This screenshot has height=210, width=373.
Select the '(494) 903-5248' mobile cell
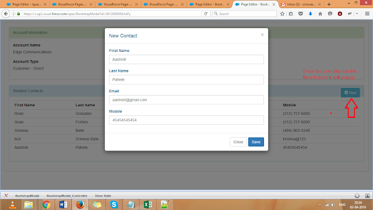[296, 131]
